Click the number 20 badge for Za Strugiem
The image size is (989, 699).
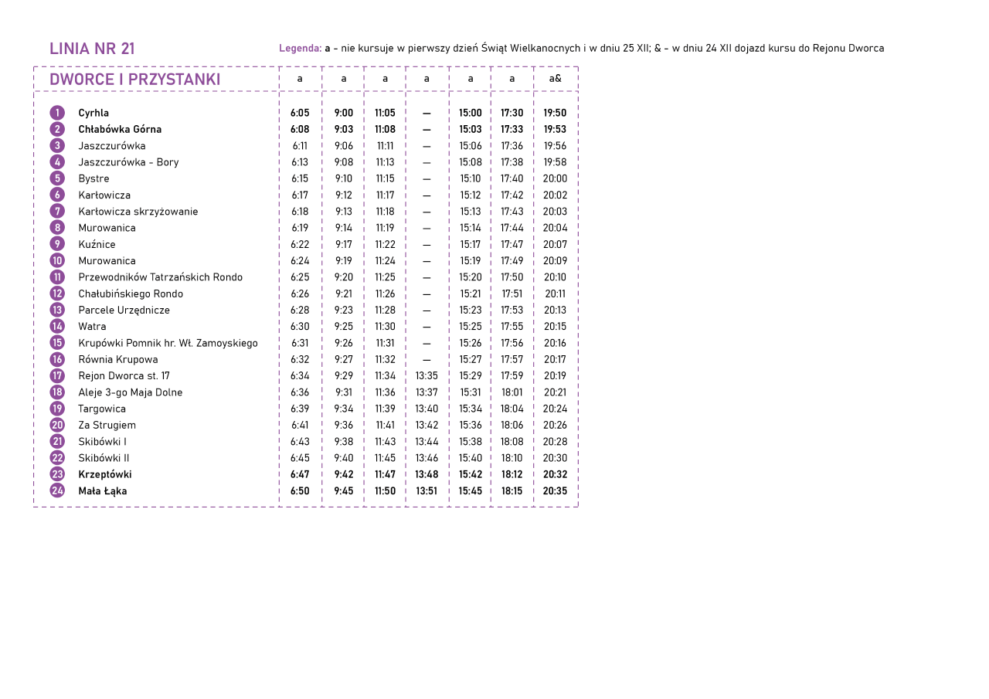point(57,425)
